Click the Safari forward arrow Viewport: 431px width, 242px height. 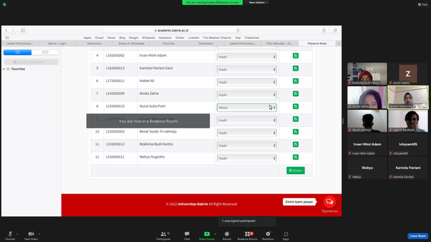coord(13,30)
